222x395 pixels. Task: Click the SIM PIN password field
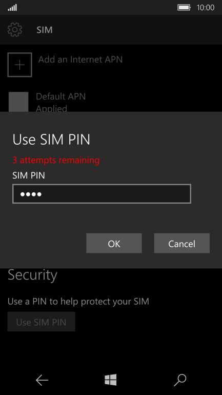tap(102, 194)
